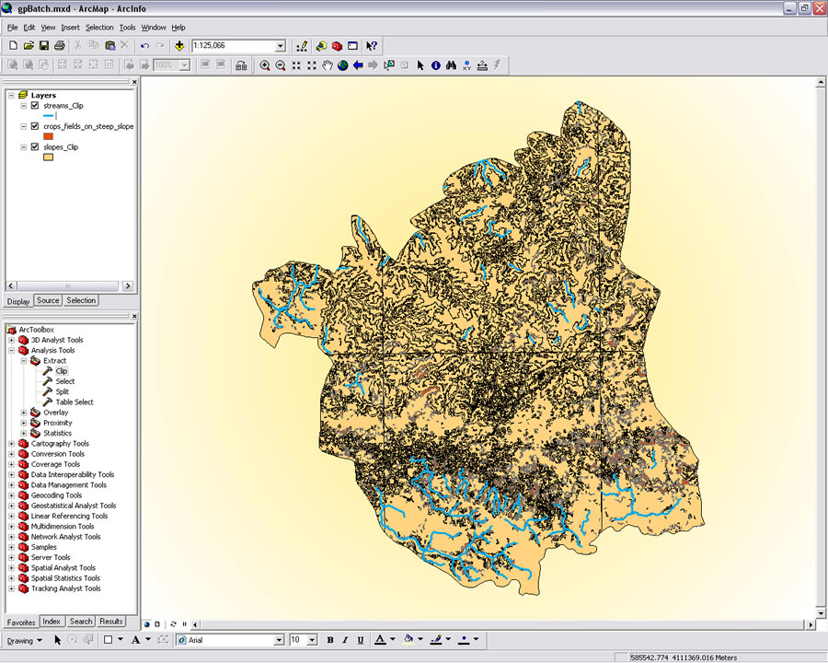The height and width of the screenshot is (663, 828).
Task: Select the Clip tool in Extract
Action: [x=62, y=371]
